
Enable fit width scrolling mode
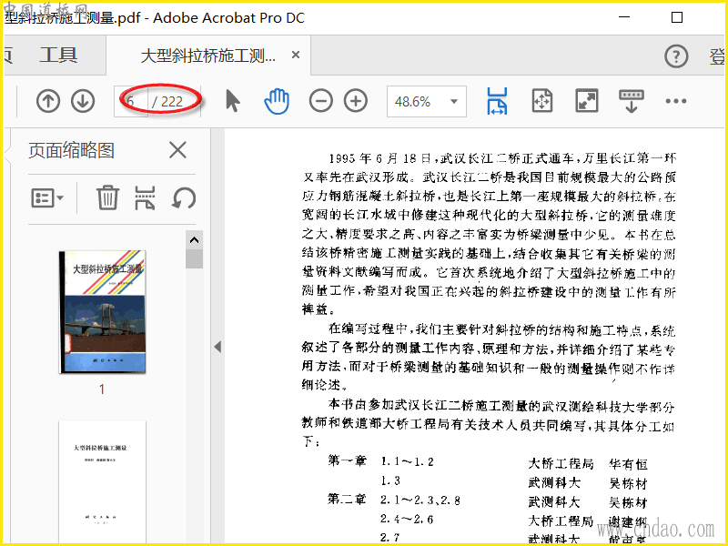[x=497, y=101]
